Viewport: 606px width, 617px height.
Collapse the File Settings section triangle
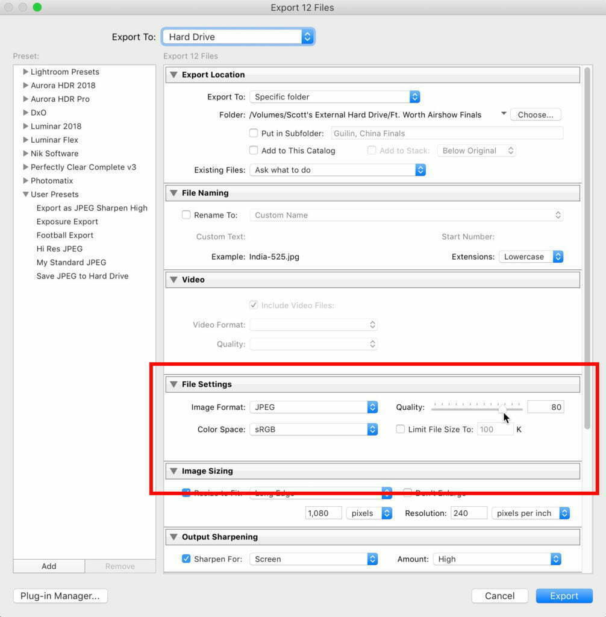173,384
